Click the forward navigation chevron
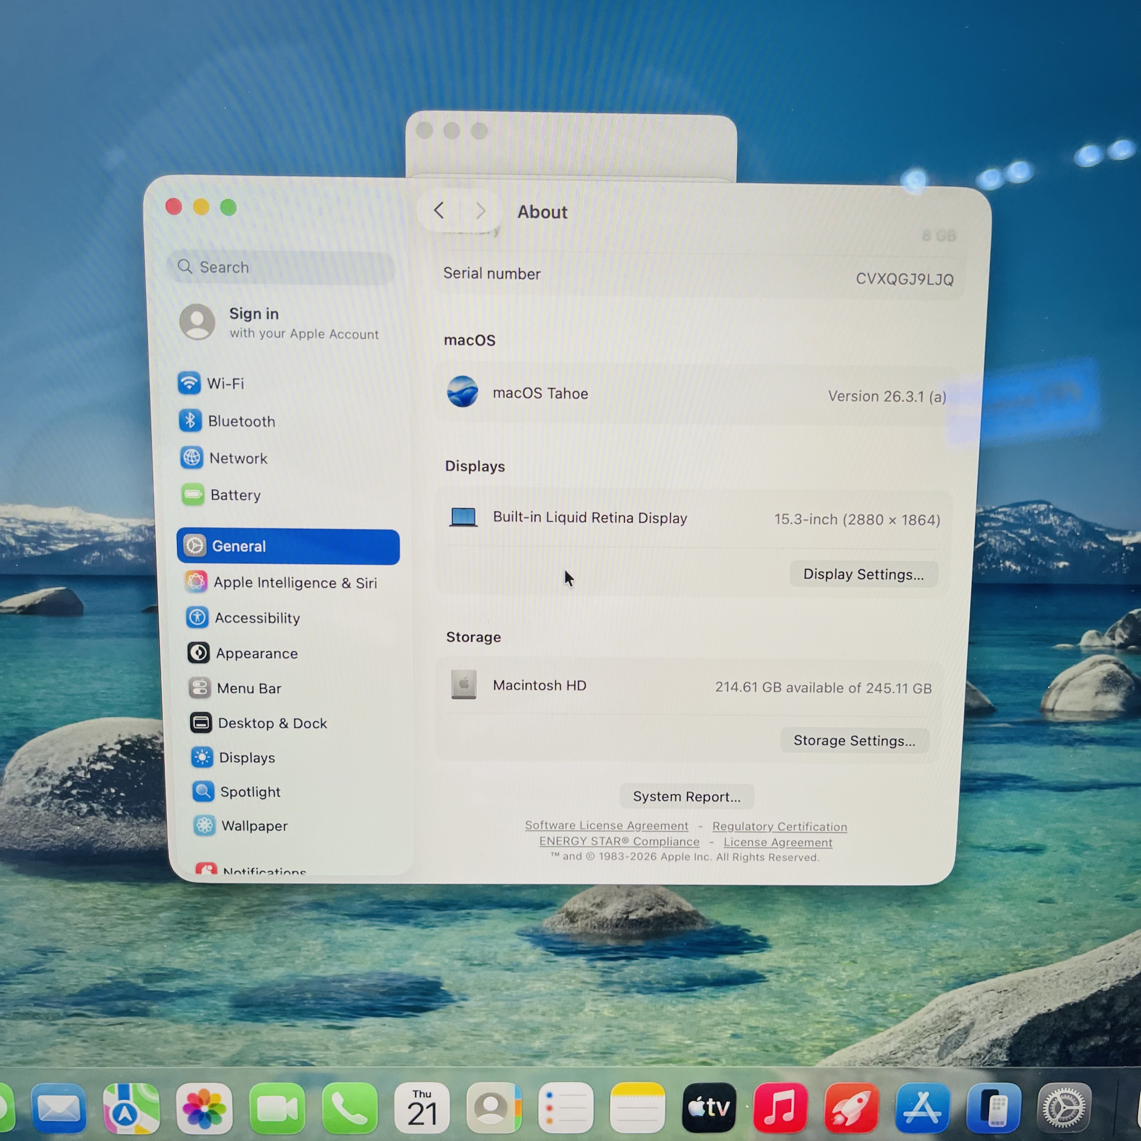The height and width of the screenshot is (1141, 1141). (481, 211)
